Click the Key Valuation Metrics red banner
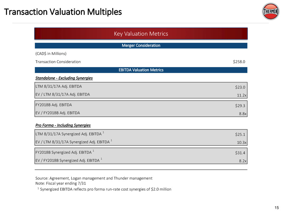 pos(141,34)
